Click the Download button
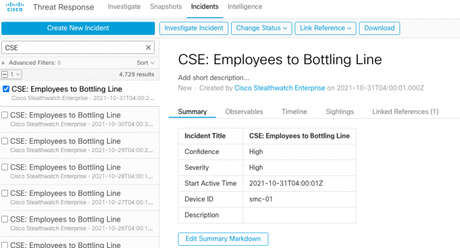Image resolution: width=460 pixels, height=248 pixels. (x=379, y=28)
